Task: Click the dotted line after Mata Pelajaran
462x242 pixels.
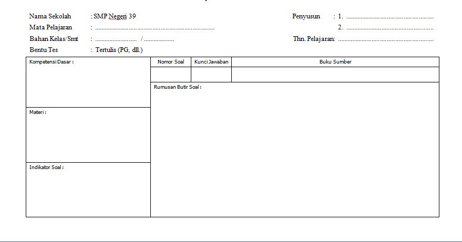Action: pyautogui.click(x=155, y=29)
